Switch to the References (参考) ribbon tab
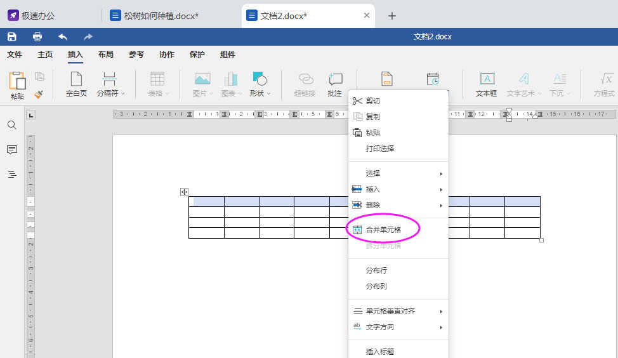The image size is (618, 358). coord(136,55)
